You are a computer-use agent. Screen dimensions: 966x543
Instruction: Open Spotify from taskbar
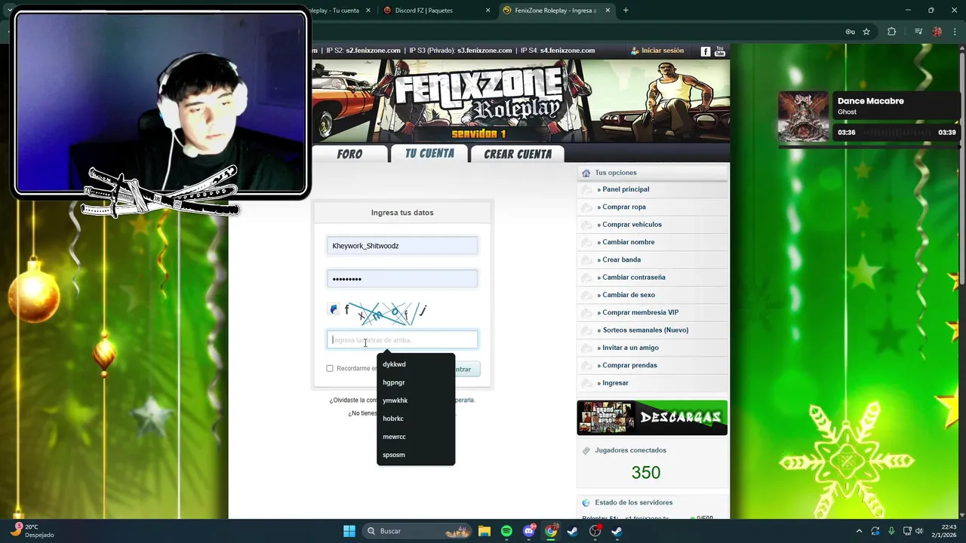pyautogui.click(x=506, y=531)
